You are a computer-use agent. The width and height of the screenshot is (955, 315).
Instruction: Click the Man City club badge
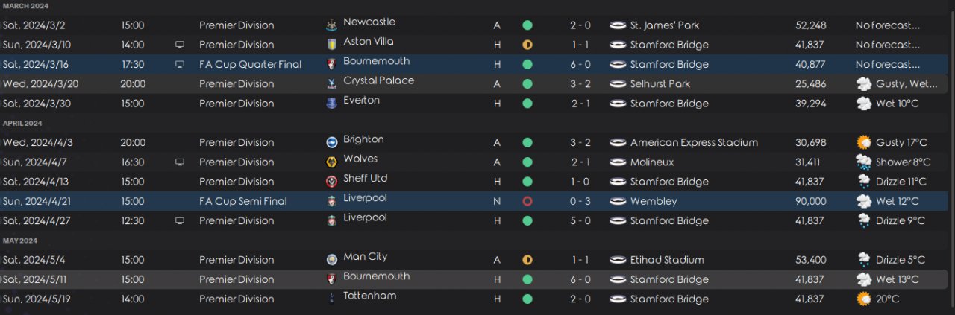[331, 260]
